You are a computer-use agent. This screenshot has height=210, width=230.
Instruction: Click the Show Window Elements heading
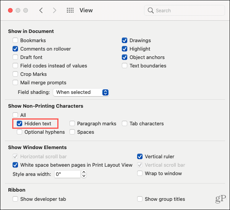37,147
